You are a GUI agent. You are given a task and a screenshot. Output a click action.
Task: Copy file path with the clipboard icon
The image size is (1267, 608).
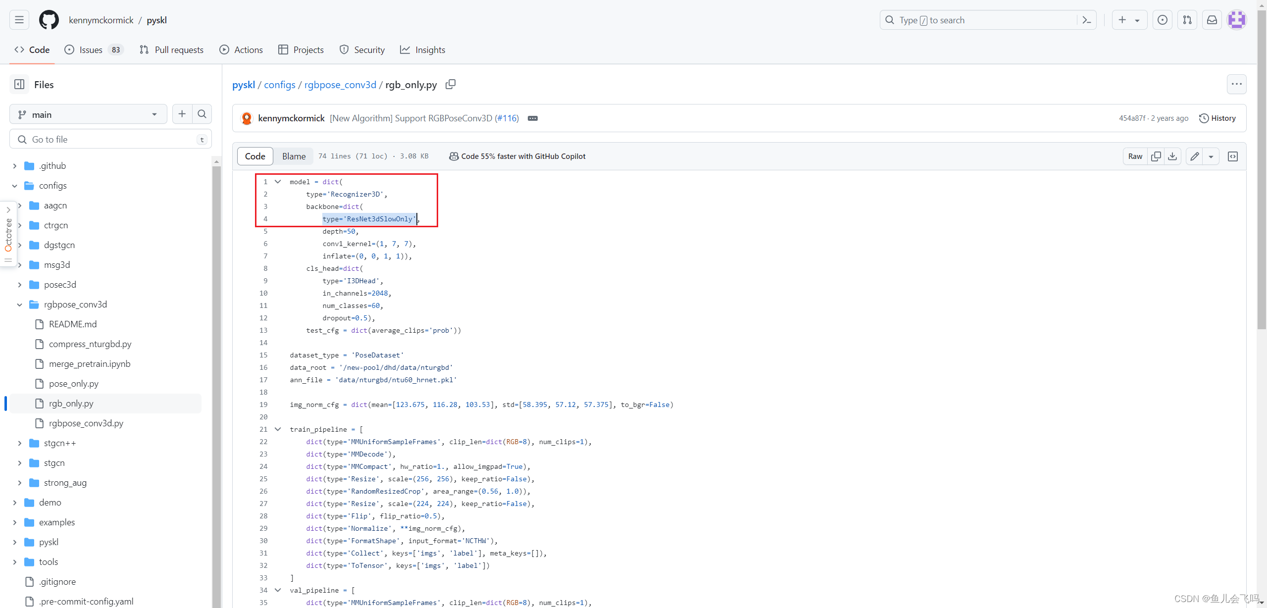click(x=450, y=85)
